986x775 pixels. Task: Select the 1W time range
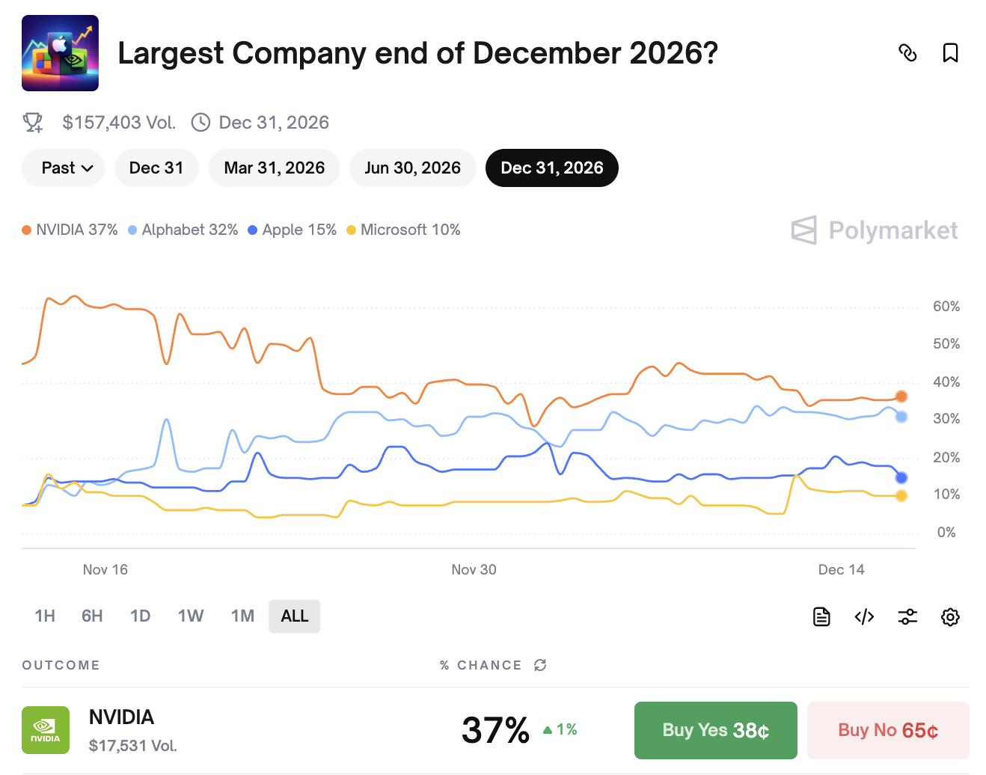tap(190, 616)
